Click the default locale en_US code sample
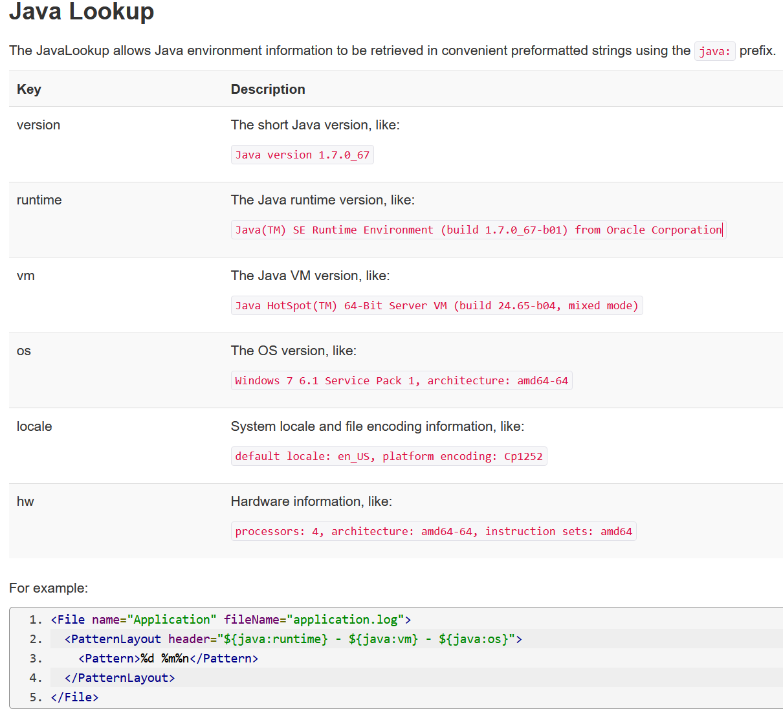 (388, 457)
